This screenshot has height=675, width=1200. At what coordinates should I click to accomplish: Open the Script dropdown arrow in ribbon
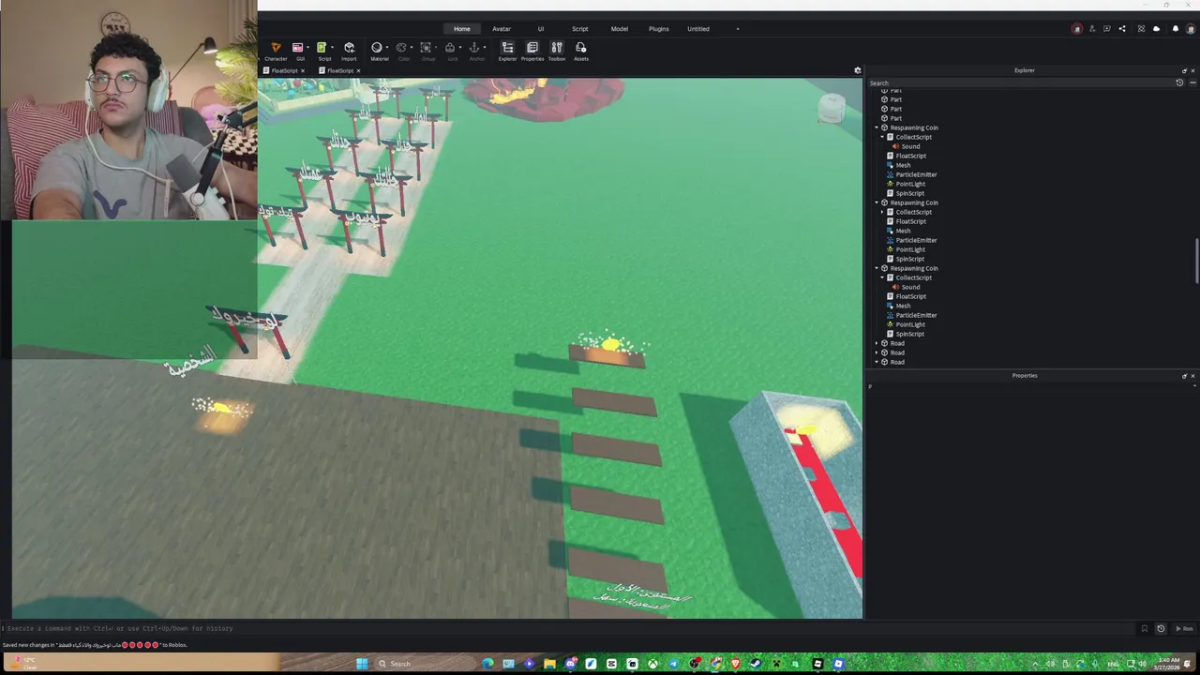332,48
